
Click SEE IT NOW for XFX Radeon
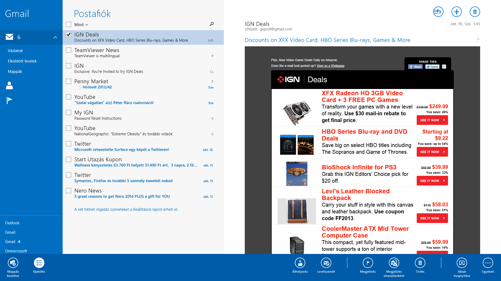click(x=432, y=120)
